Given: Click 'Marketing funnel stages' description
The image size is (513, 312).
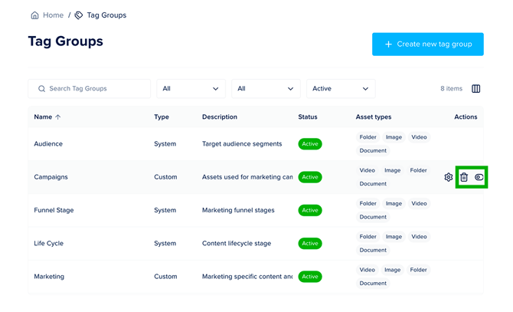Looking at the screenshot, I should click(x=238, y=210).
